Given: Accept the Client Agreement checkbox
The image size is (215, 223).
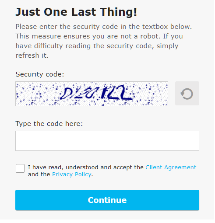Looking at the screenshot, I should (x=20, y=169).
